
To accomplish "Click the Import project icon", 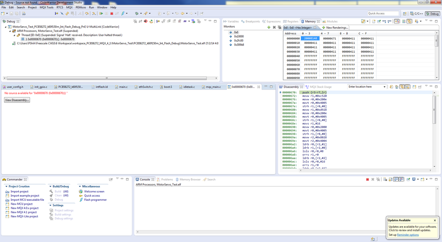I will pos(8,191).
